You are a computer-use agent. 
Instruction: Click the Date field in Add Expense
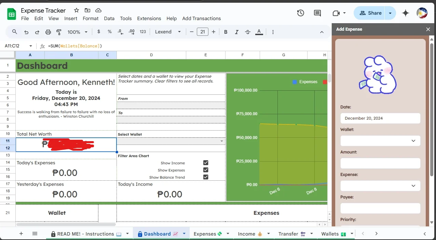(380, 118)
